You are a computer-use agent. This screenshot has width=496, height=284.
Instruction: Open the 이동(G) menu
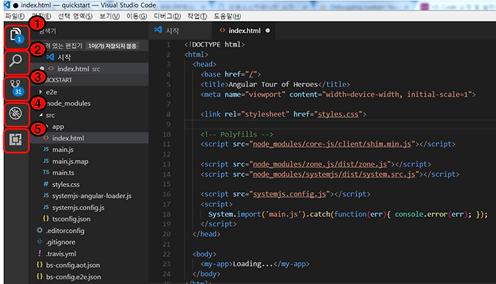(x=136, y=16)
